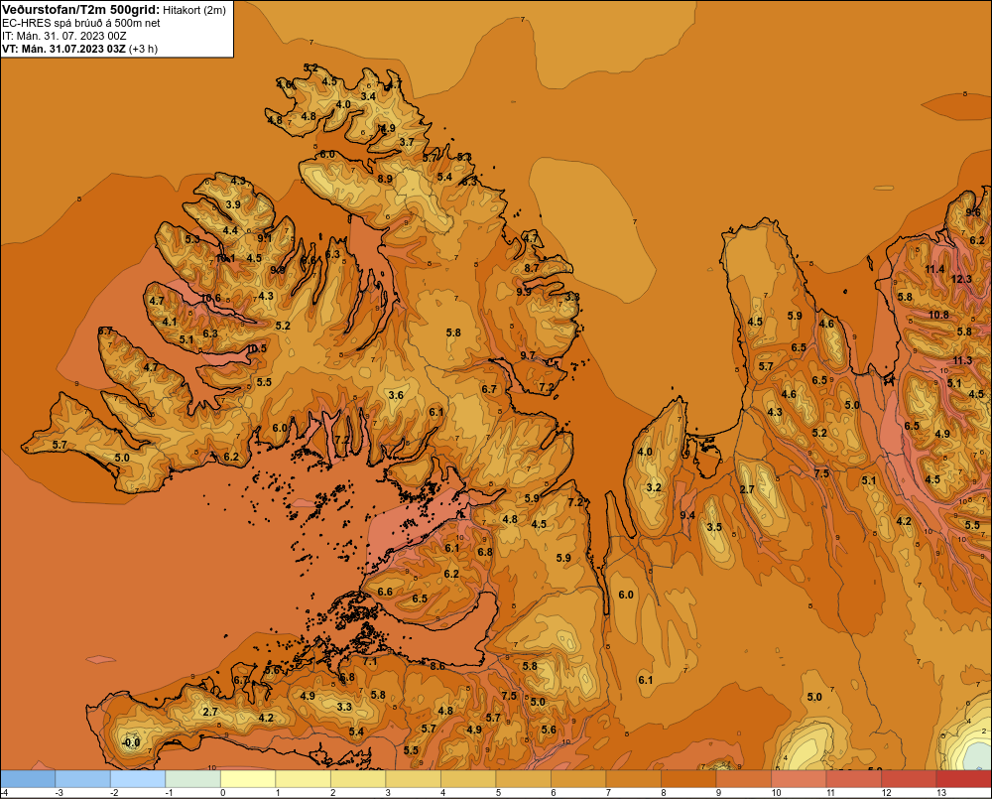Pick the darkest red swatch right of 13
Viewport: 992px width, 799px height.
[963, 779]
